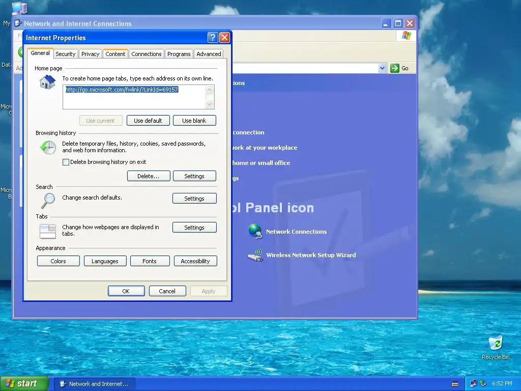Click the tray icon beside the clock

[483, 384]
